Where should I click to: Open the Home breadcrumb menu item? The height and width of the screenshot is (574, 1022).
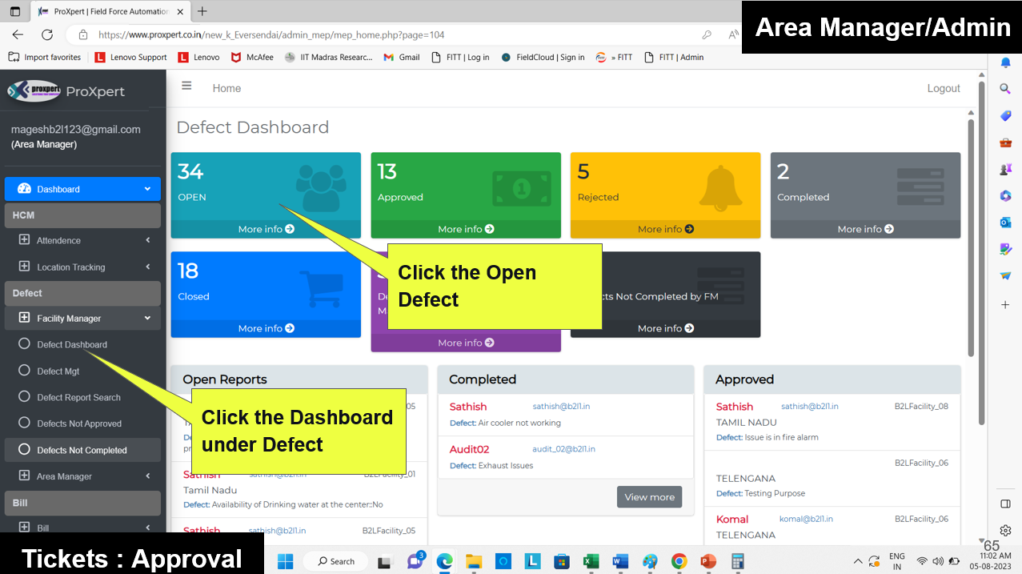pos(226,89)
